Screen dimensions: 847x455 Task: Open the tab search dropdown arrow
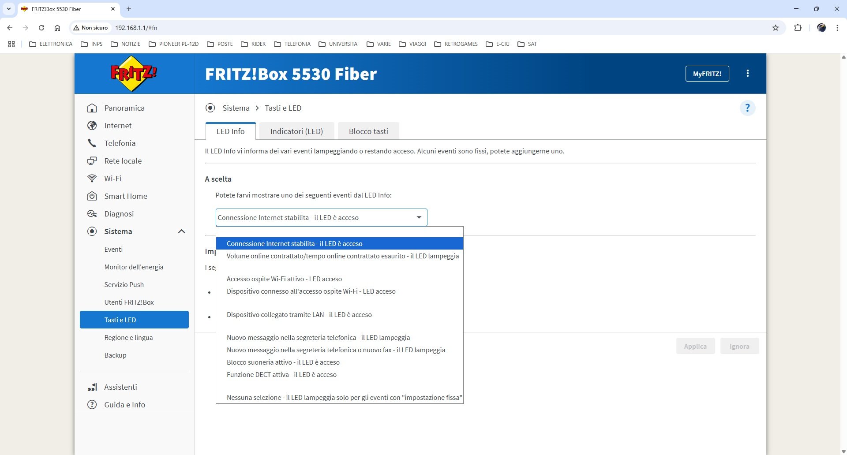(x=8, y=9)
